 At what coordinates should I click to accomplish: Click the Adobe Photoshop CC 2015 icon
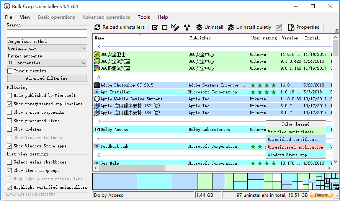[97, 85]
